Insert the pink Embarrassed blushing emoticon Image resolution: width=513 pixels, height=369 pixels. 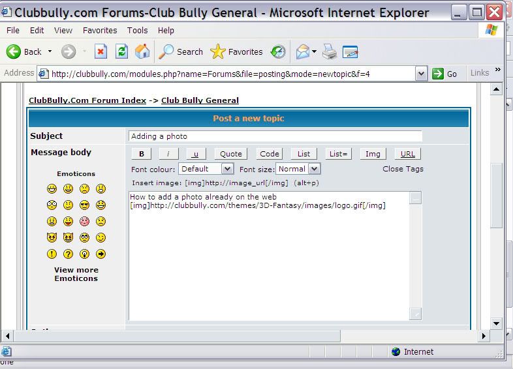tap(84, 221)
